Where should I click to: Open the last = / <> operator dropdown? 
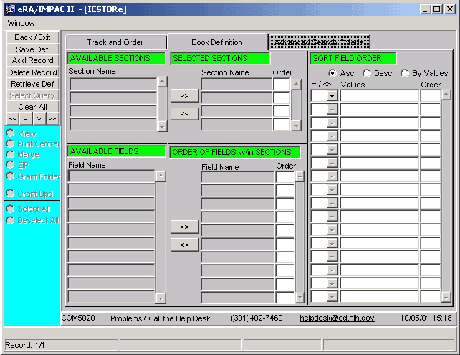click(332, 297)
